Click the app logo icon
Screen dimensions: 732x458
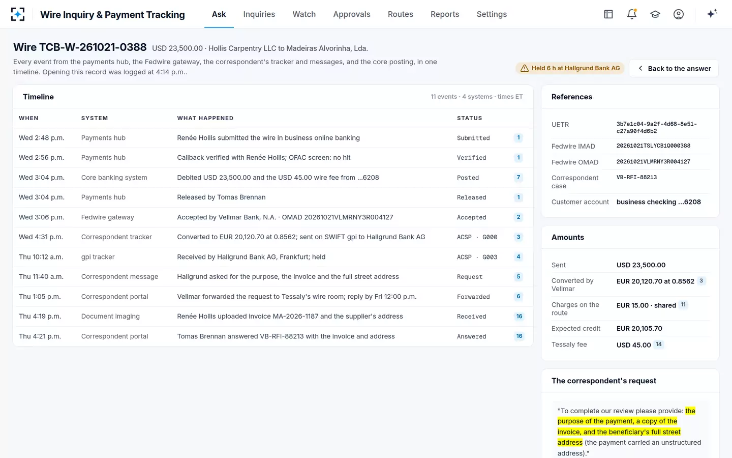point(18,14)
